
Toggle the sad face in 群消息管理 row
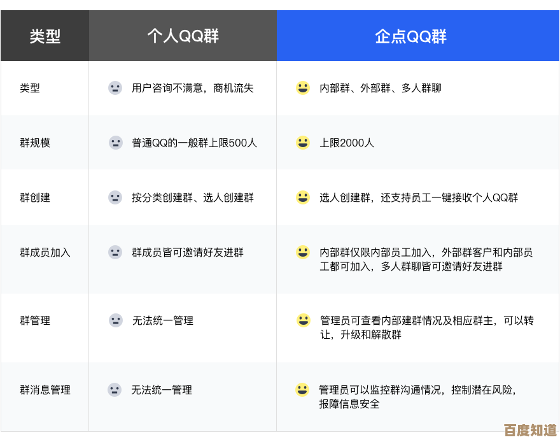tap(115, 390)
